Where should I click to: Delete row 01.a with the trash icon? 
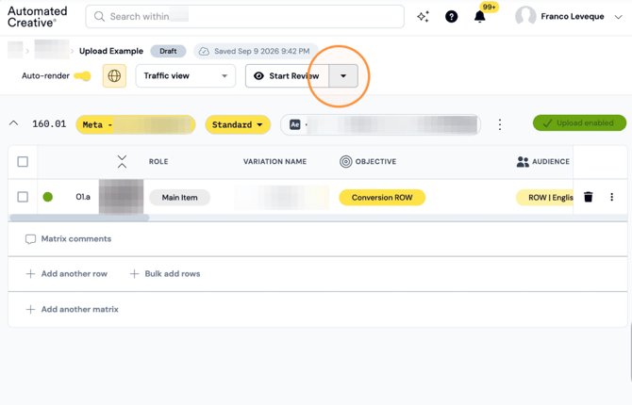pyautogui.click(x=589, y=197)
